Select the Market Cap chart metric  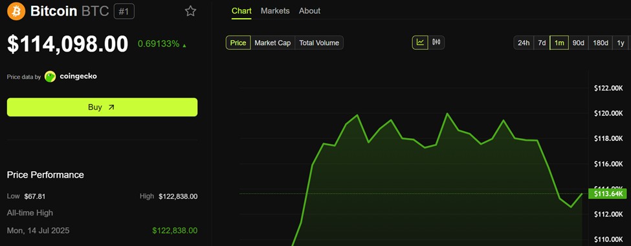tap(273, 43)
